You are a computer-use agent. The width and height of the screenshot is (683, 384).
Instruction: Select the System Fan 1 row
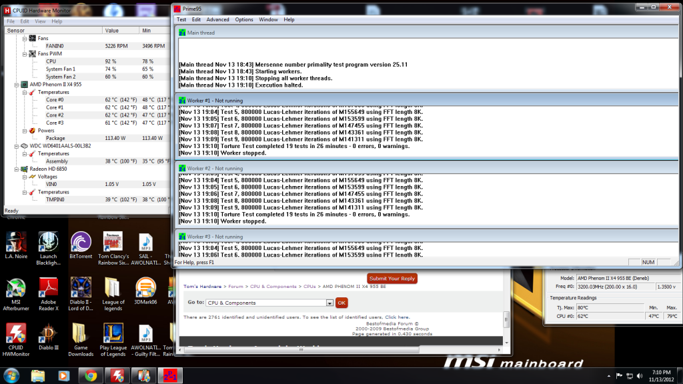coord(87,69)
